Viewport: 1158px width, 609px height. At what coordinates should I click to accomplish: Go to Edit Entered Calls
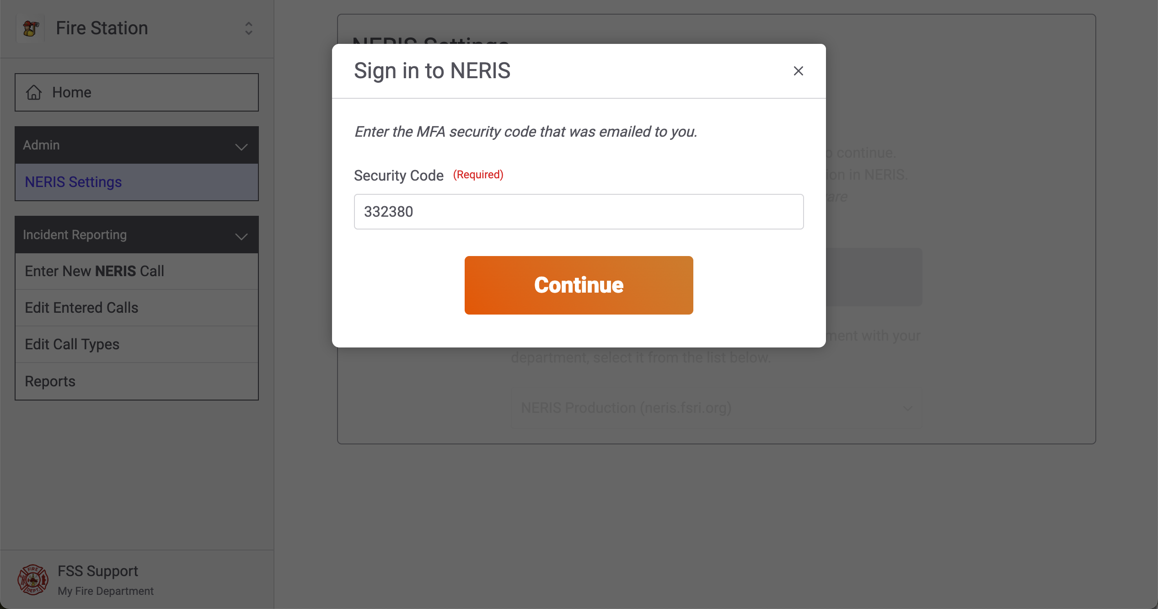(x=81, y=308)
